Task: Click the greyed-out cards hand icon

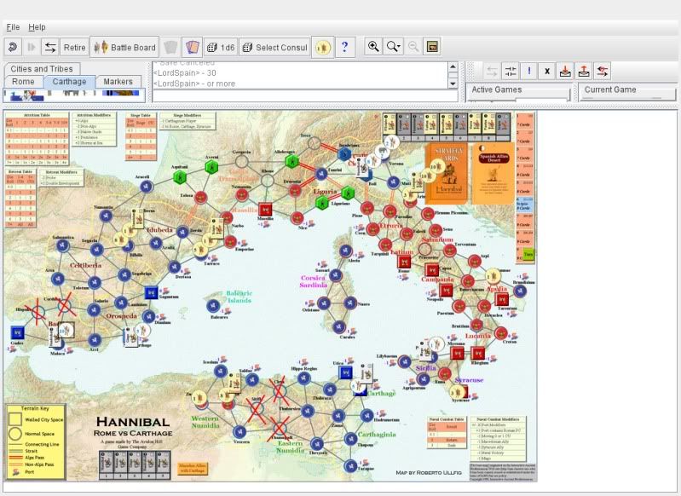Action: point(171,47)
